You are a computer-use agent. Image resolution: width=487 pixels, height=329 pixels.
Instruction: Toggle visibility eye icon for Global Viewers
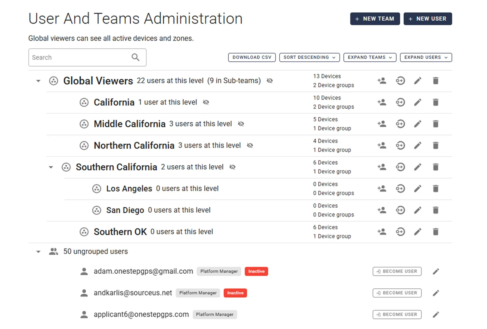[x=269, y=81]
